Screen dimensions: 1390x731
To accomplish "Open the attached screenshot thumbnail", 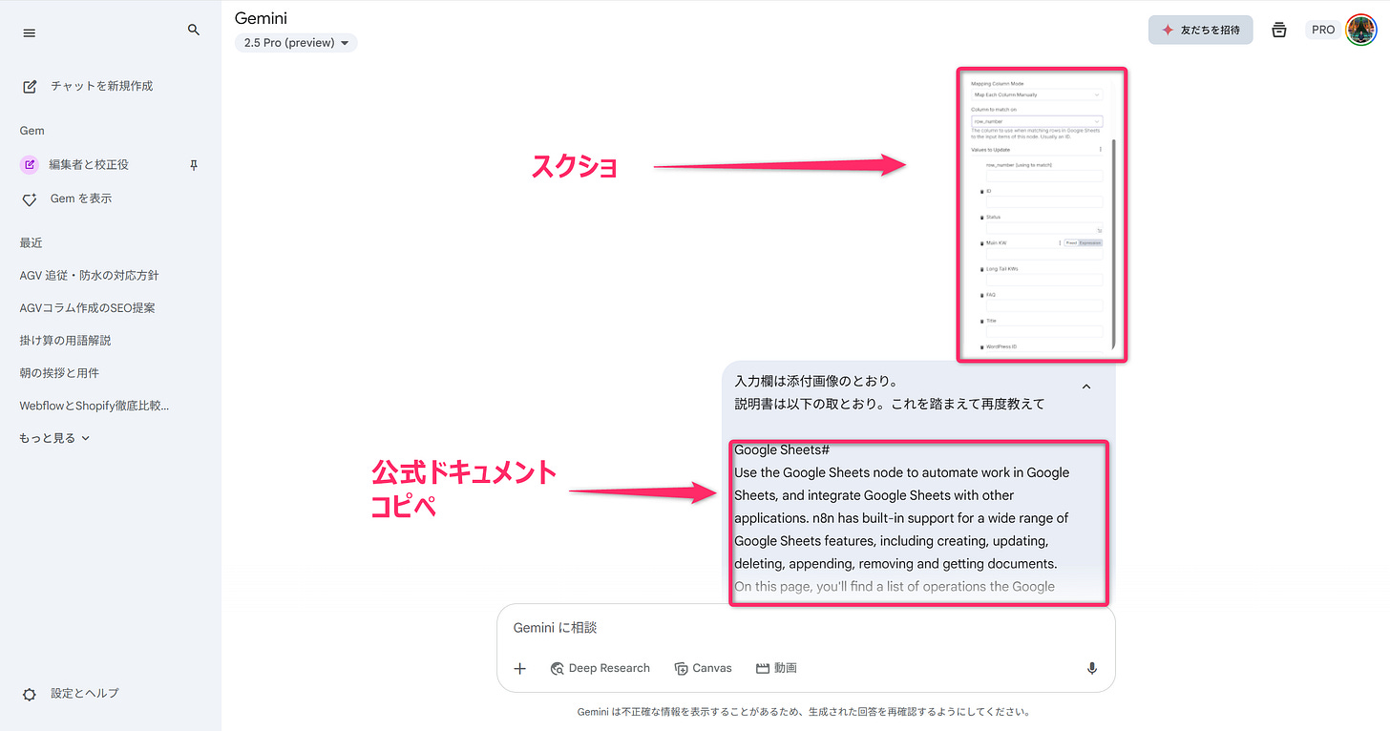I will tap(1042, 215).
